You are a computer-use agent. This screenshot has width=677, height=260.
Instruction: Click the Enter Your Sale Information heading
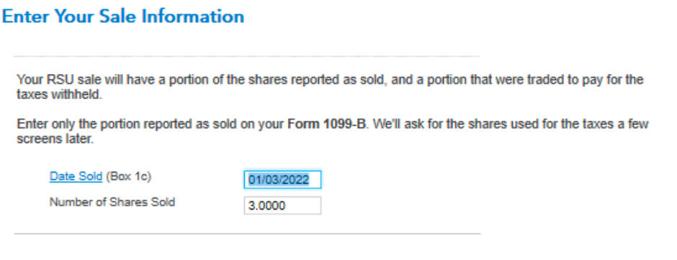pos(123,17)
